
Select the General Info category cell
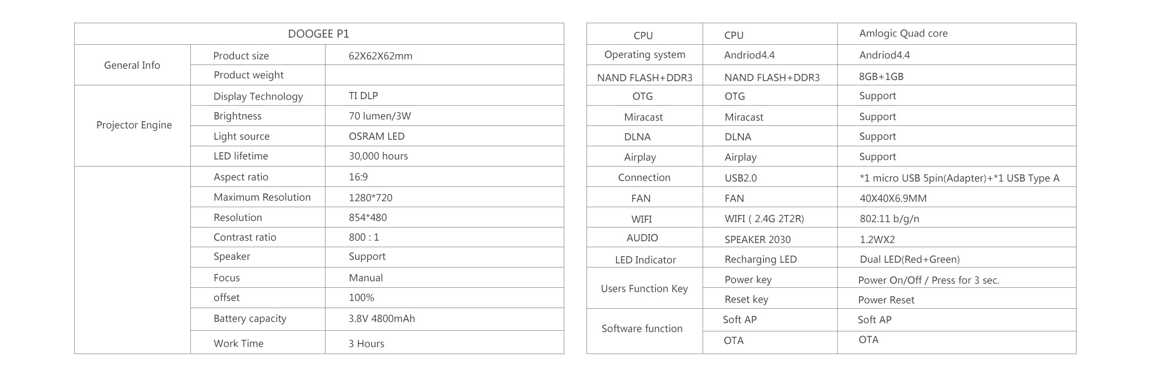132,65
